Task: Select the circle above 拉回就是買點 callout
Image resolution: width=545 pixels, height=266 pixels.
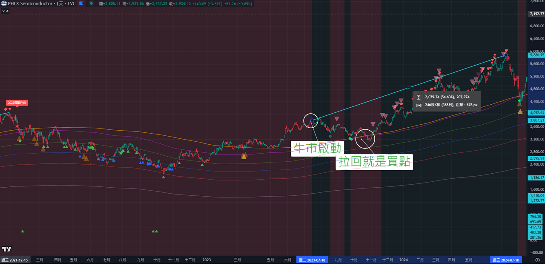Action: coord(365,138)
